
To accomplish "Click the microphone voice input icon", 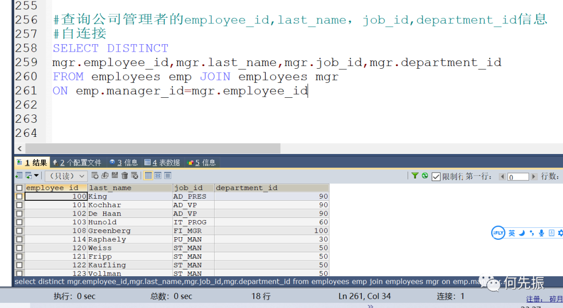I will tap(542, 234).
